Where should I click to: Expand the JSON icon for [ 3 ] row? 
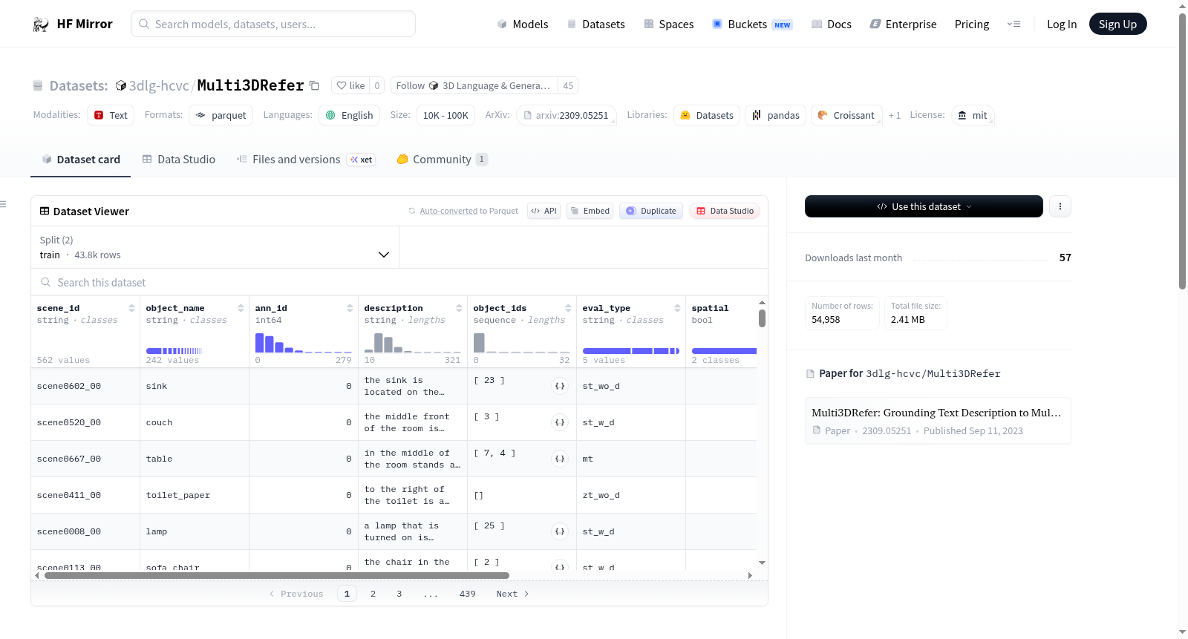[x=560, y=422]
